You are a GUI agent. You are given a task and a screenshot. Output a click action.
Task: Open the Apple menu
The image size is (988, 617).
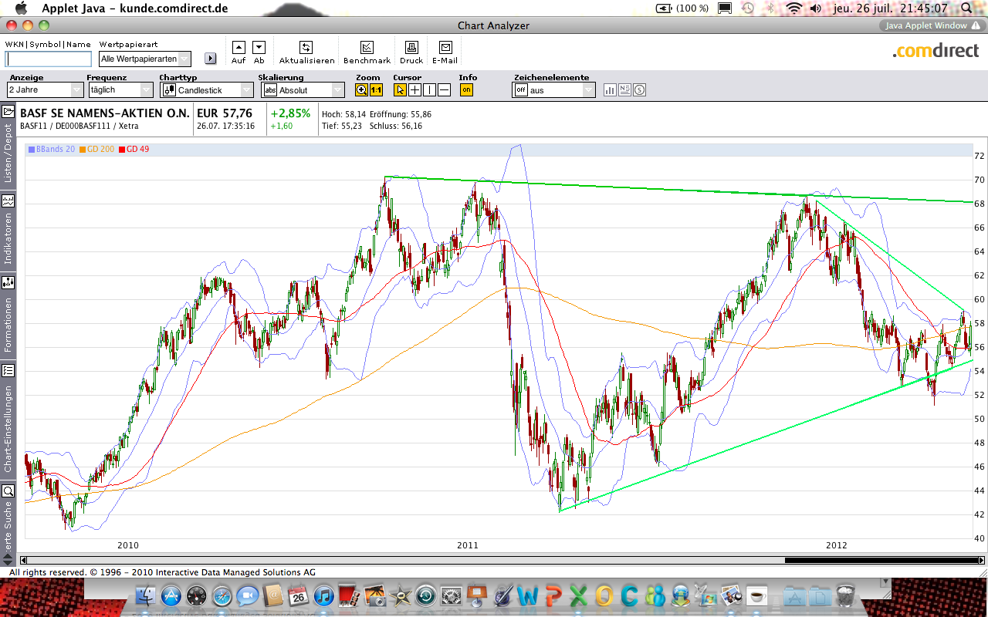pyautogui.click(x=21, y=8)
